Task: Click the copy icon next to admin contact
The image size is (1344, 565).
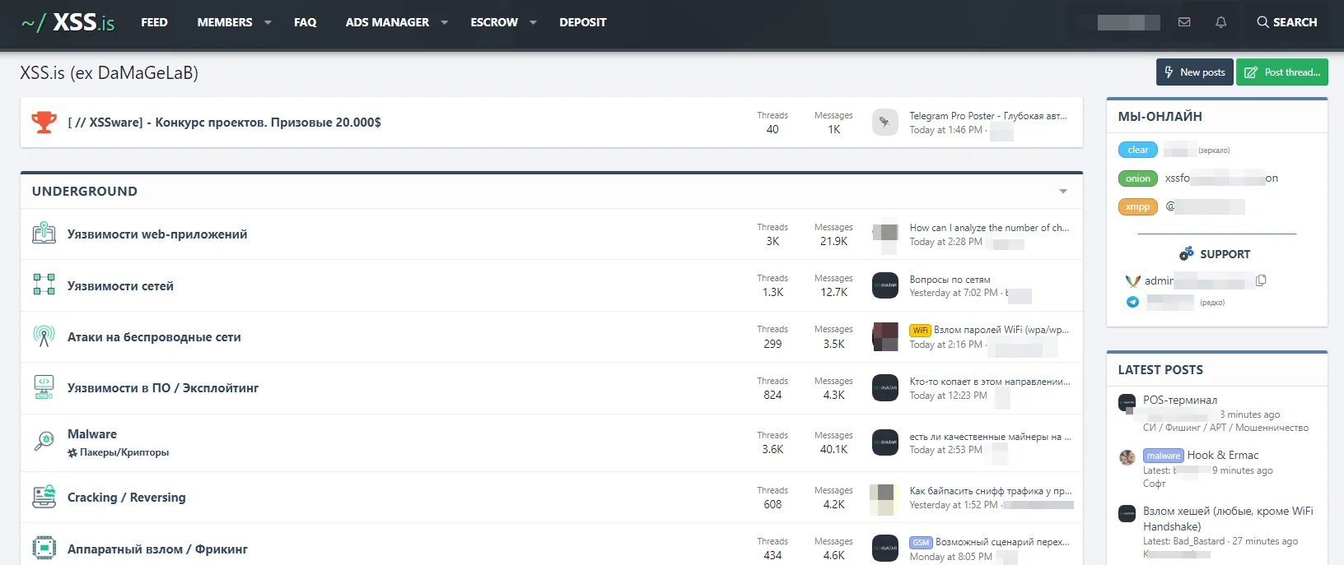Action: (1261, 280)
